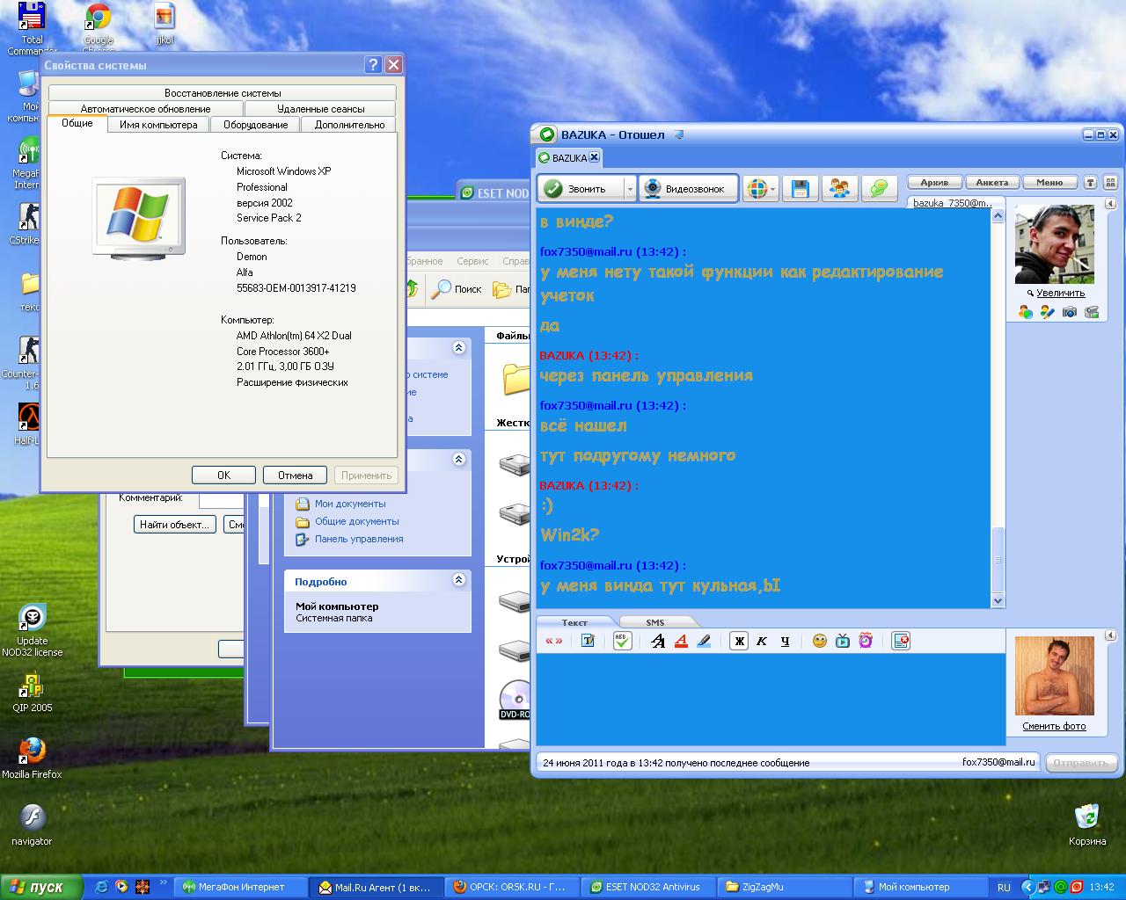Switch to the SMS input tab

coord(655,622)
